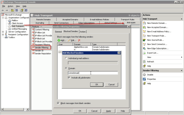Switch to the Action tab in properties

pyautogui.click(x=83, y=32)
